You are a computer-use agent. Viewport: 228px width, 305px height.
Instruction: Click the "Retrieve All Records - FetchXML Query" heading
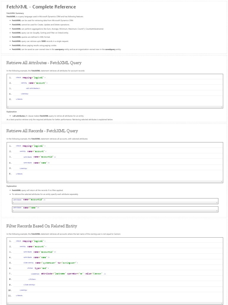click(42, 131)
